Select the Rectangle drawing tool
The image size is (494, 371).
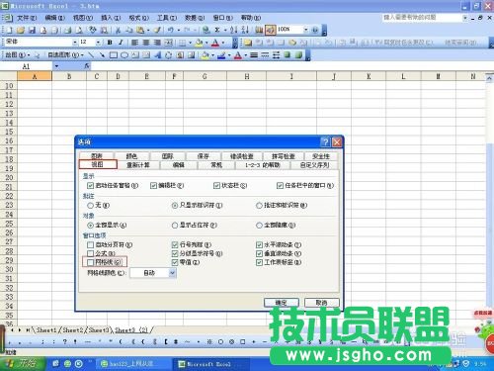[114, 55]
